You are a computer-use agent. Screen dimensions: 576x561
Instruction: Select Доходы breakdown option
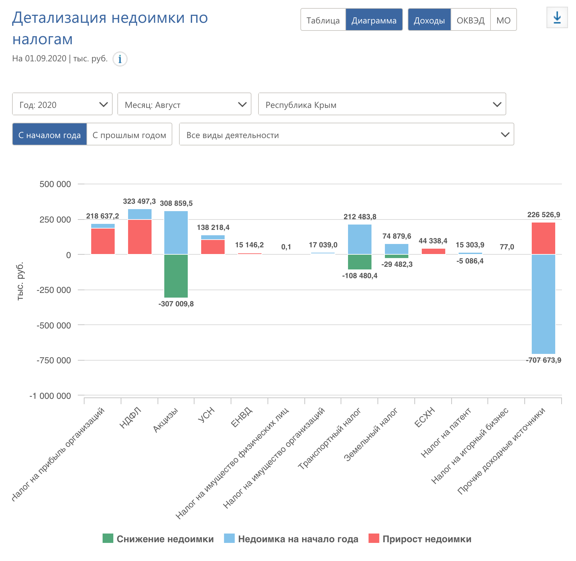(x=429, y=20)
